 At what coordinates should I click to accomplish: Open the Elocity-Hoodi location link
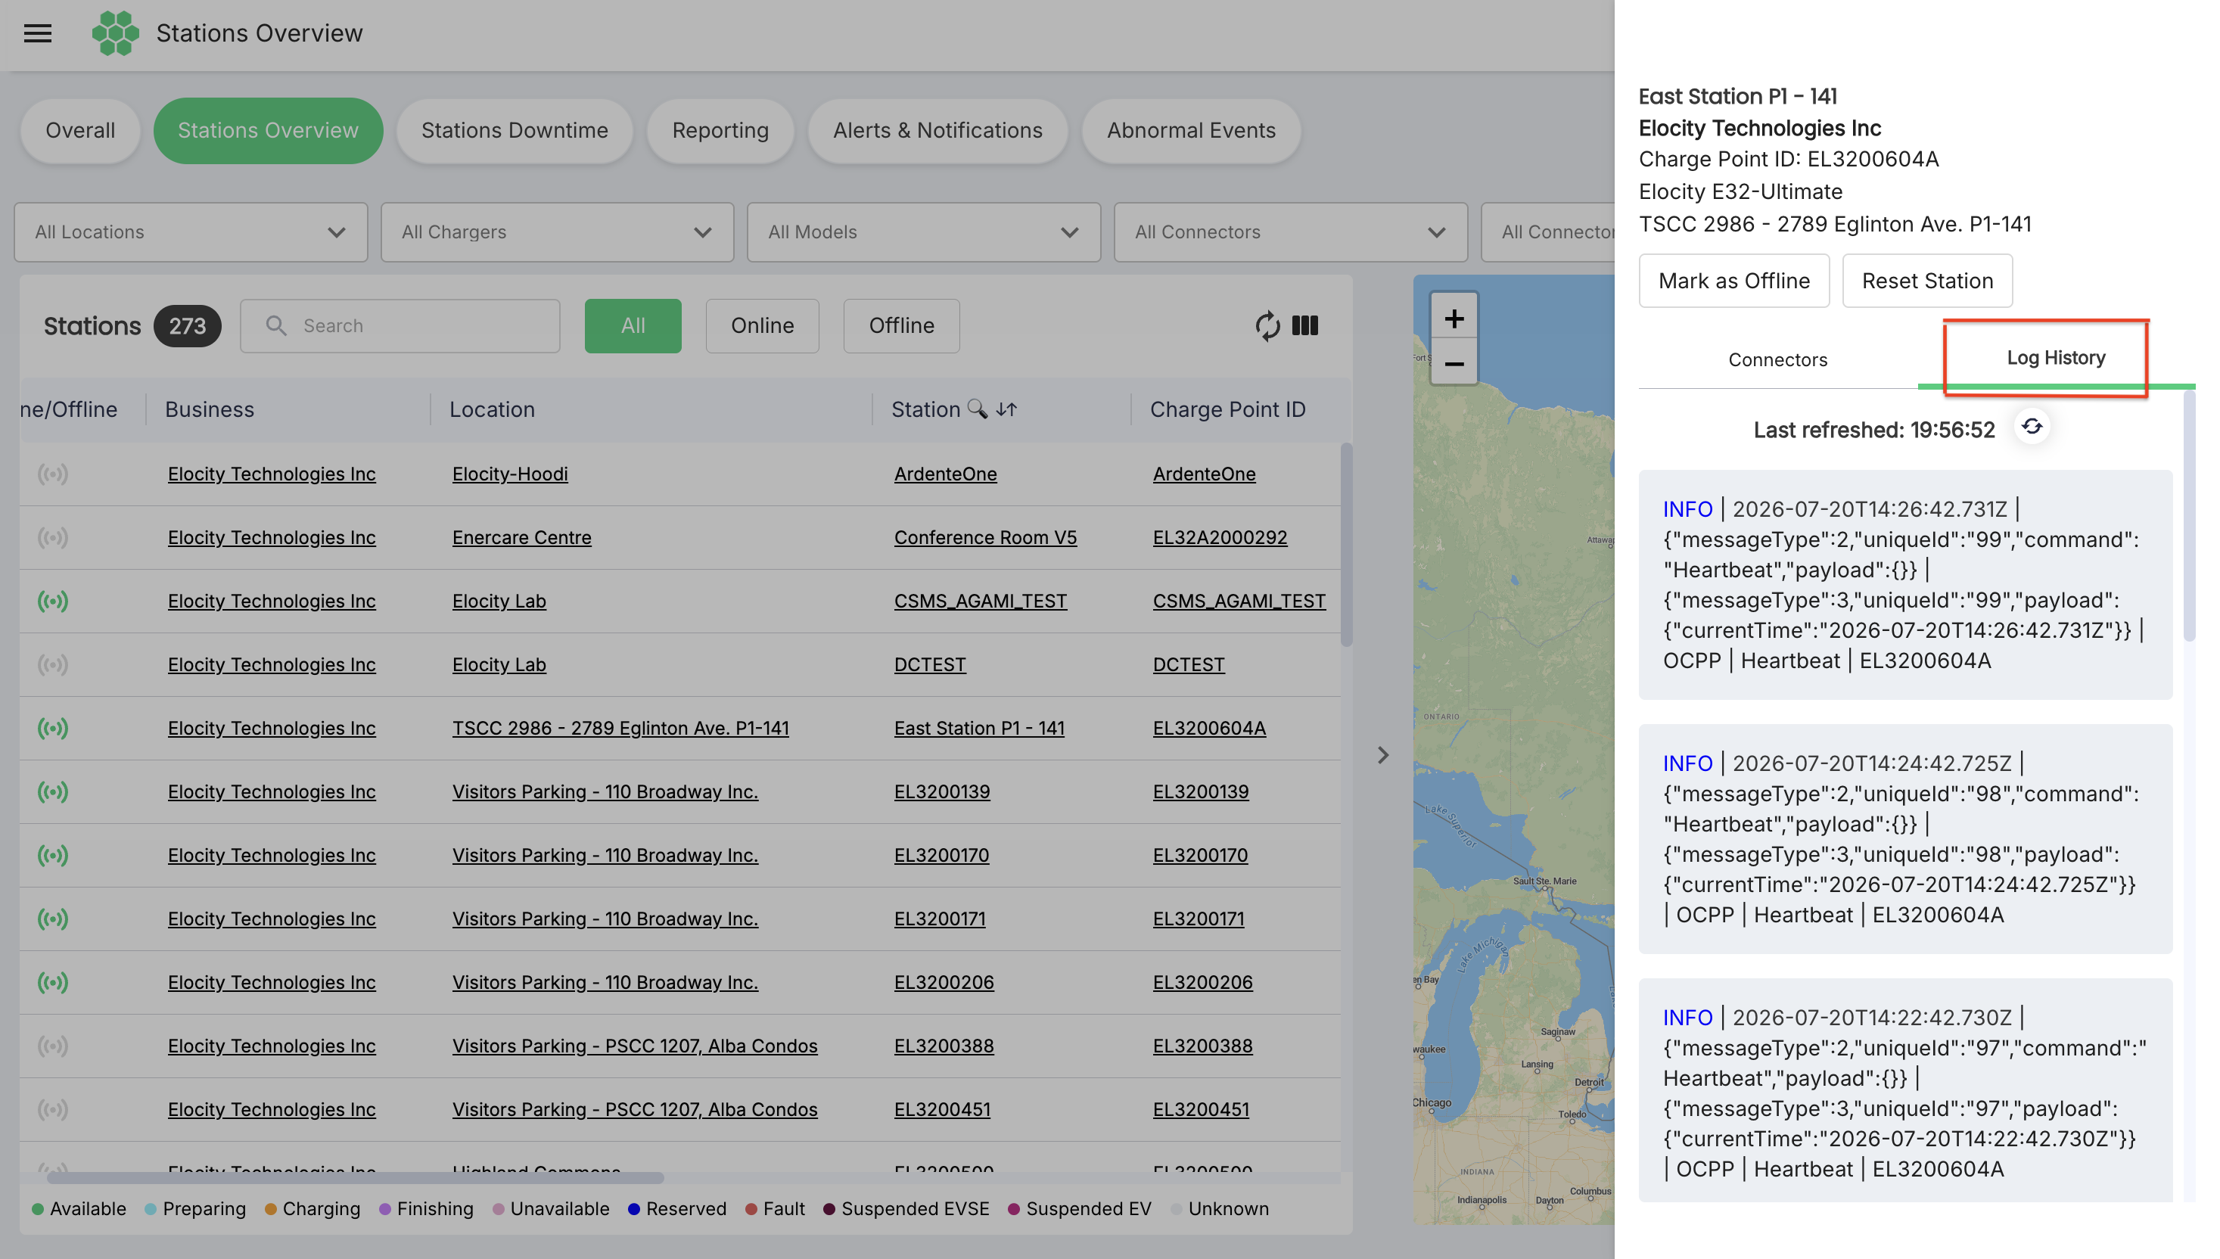[510, 474]
